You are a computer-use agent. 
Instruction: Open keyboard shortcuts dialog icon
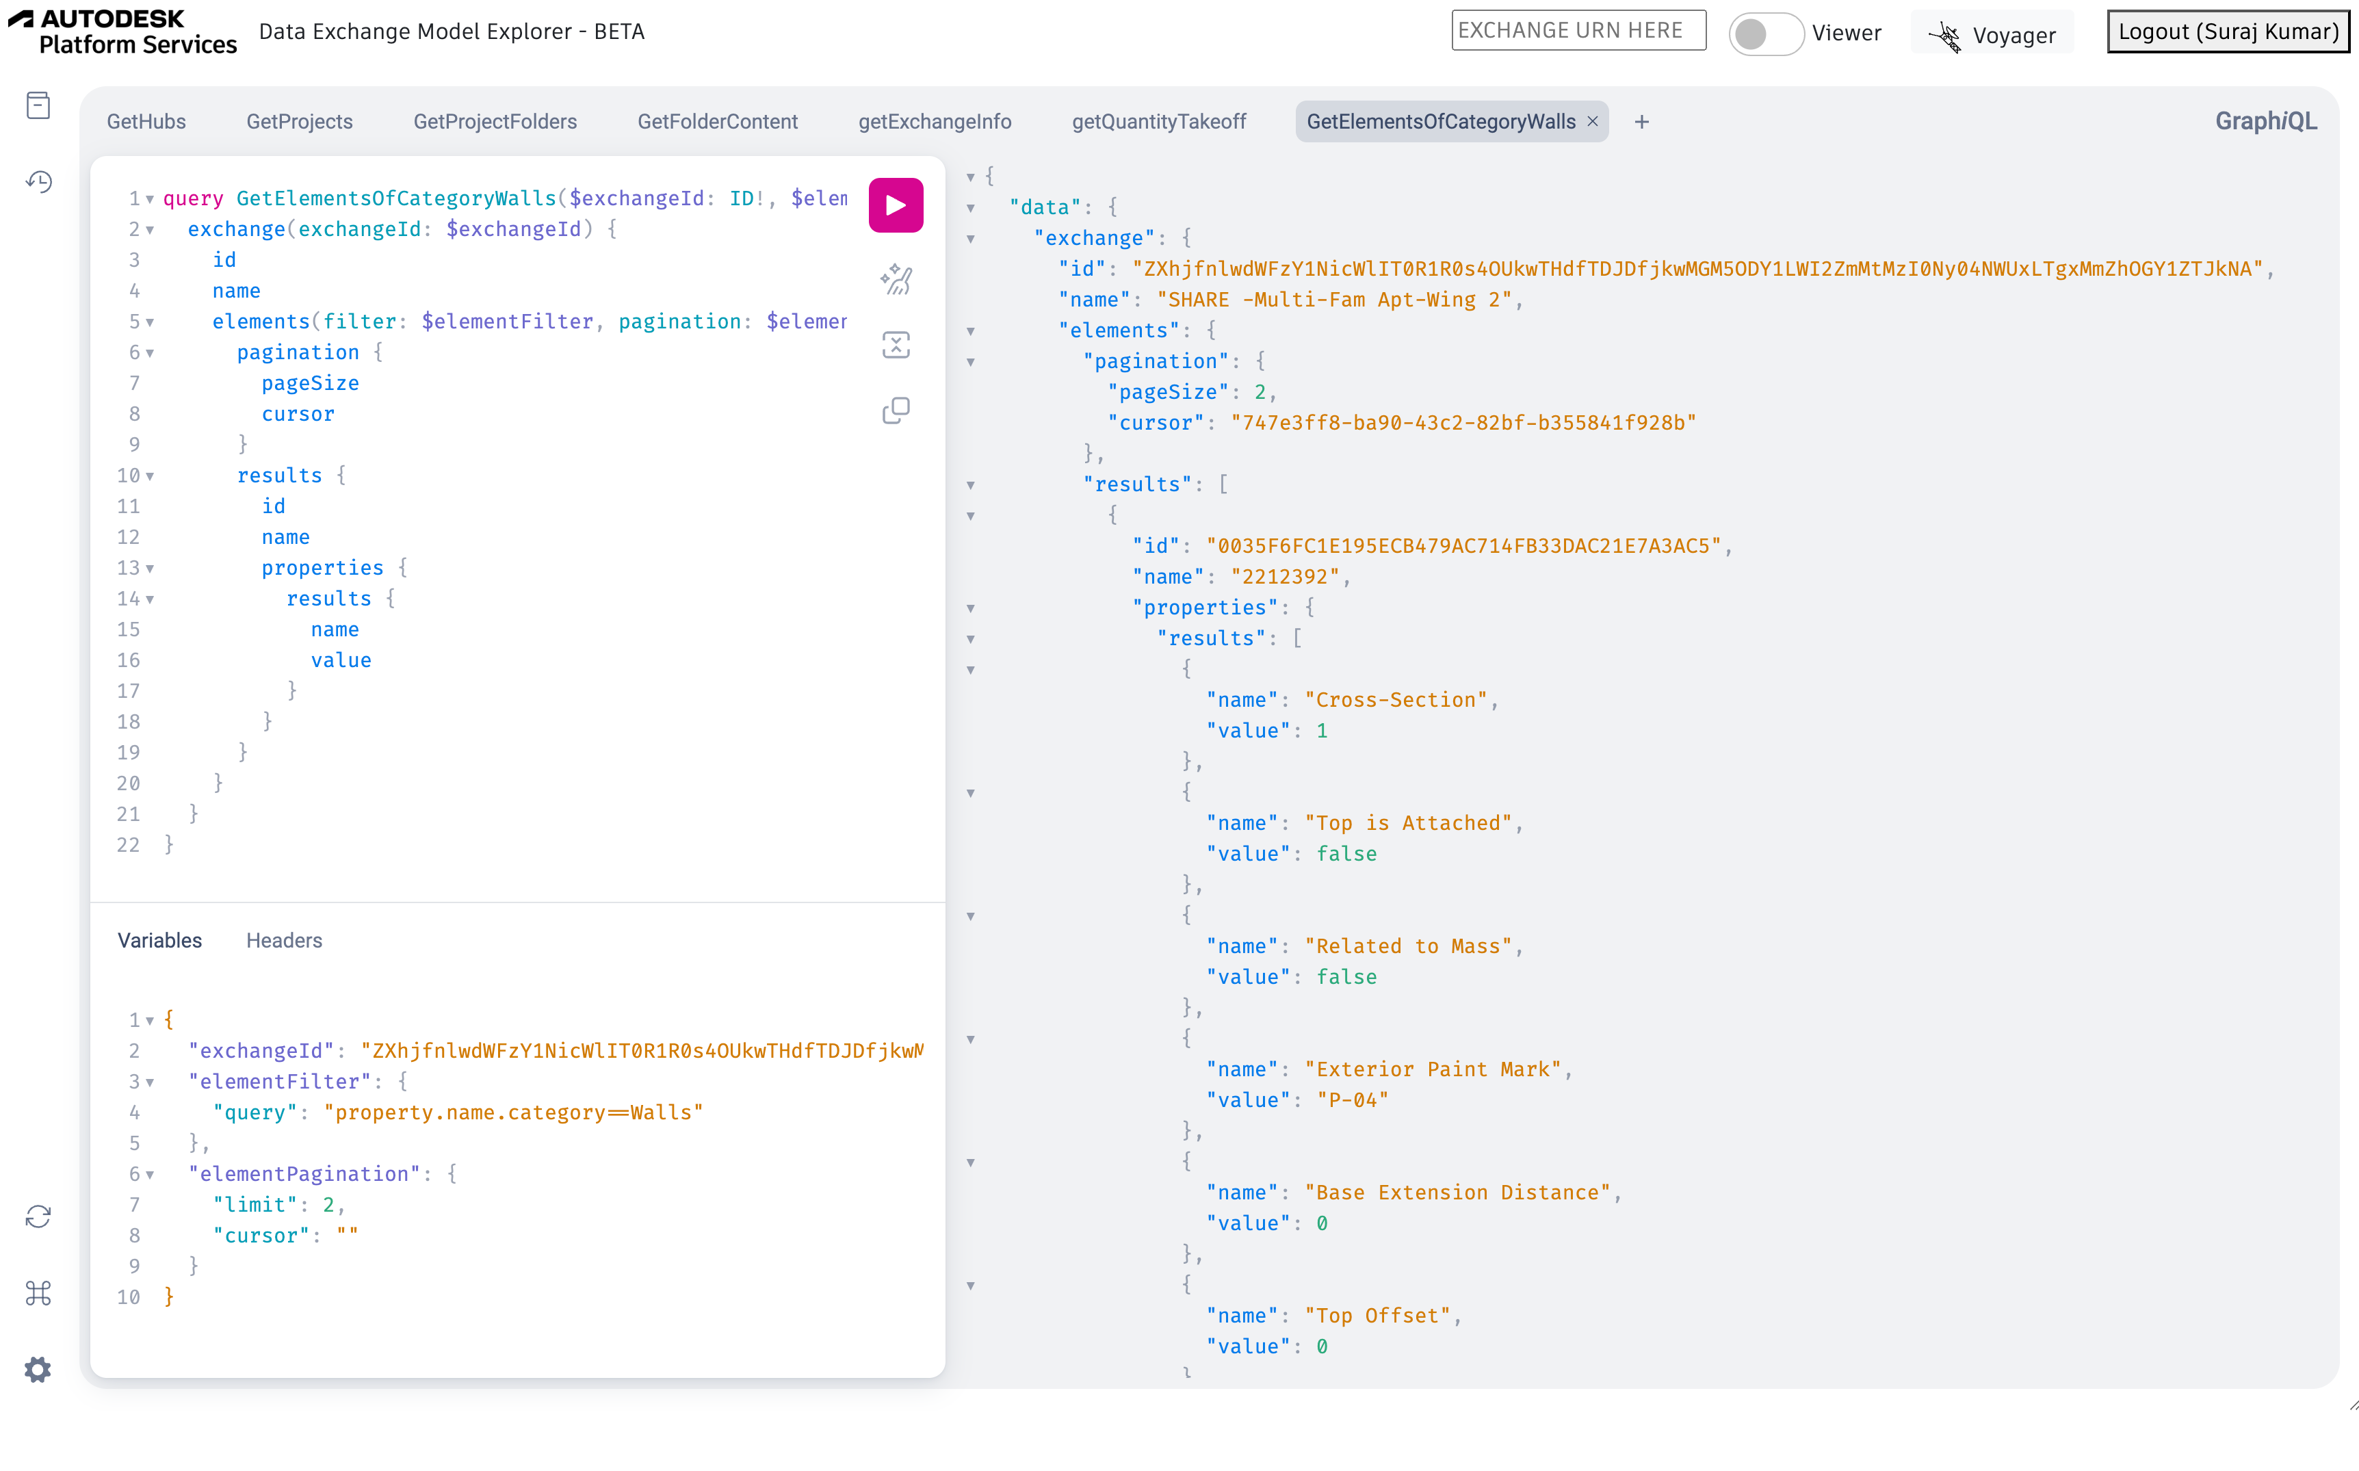pos(38,1293)
